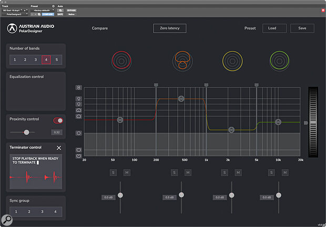Click the preset Load button
This screenshot has height=227, width=326.
274,28
